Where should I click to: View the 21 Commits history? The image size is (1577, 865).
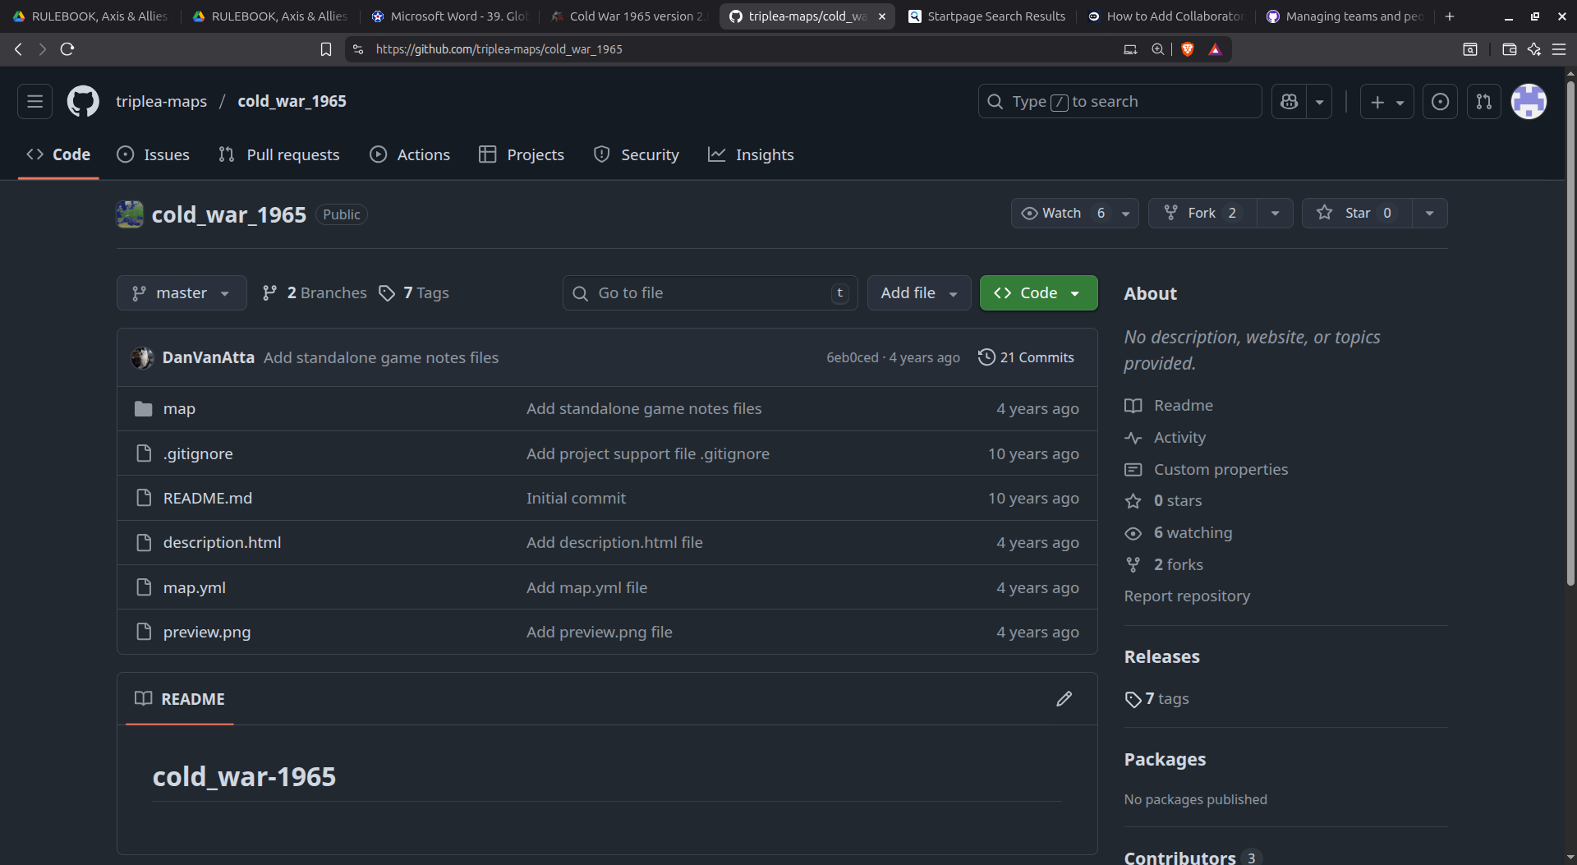pyautogui.click(x=1026, y=357)
